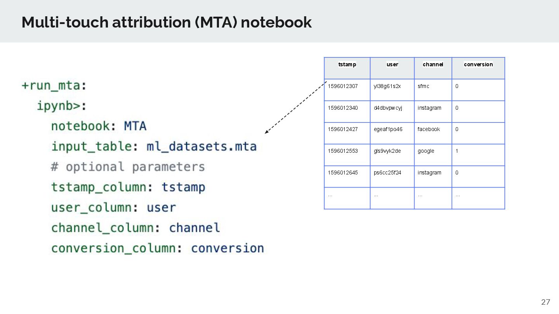Click the channel cell "google"
The height and width of the screenshot is (314, 559).
433,155
